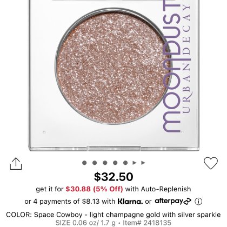Image resolution: width=227 pixels, height=227 pixels.
Task: Tap the $30.88 (5% Off) Auto-Replenish offer
Action: point(94,189)
